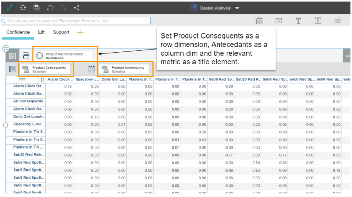The width and height of the screenshot is (352, 197).
Task: Open the Product Consequents selection tile
Action: pos(46,69)
